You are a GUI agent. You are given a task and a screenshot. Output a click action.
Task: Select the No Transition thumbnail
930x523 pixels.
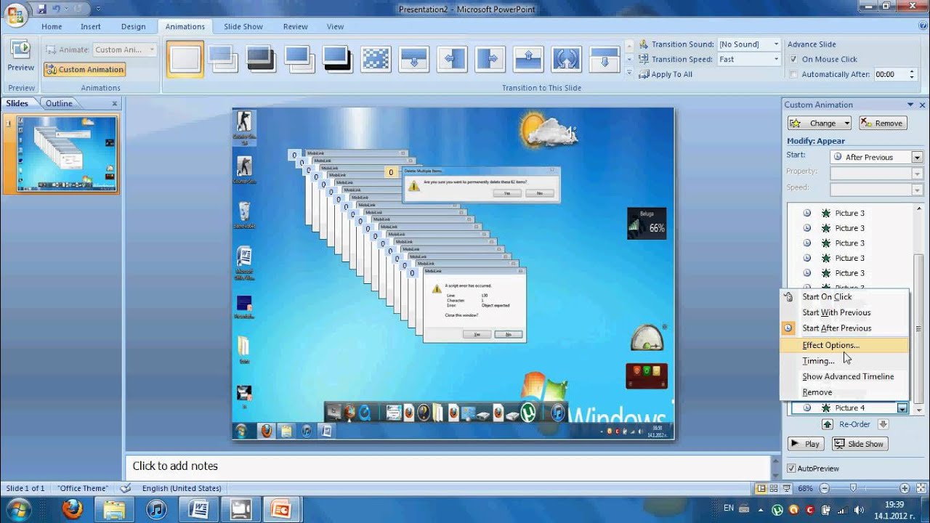pyautogui.click(x=185, y=59)
